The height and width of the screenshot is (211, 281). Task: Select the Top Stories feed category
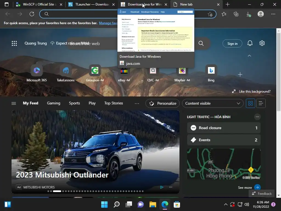coord(114,103)
